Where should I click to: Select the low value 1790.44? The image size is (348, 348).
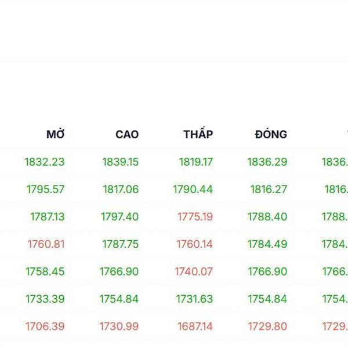[x=193, y=189]
